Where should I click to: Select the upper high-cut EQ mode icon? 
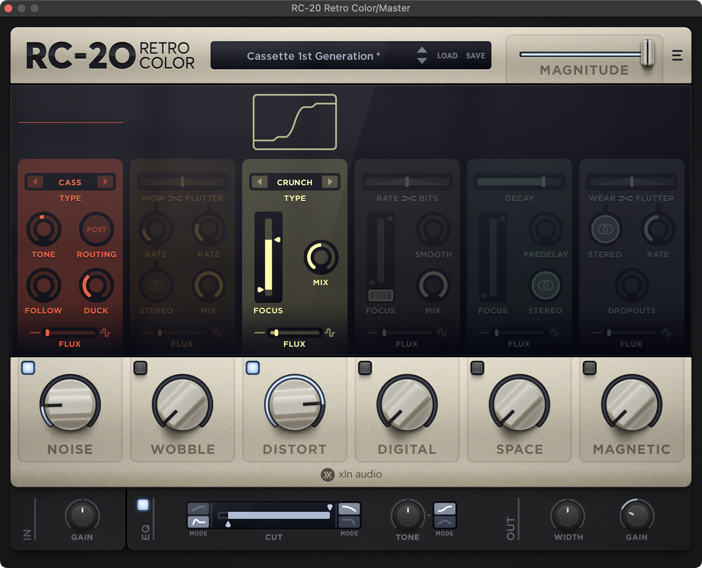pyautogui.click(x=349, y=509)
